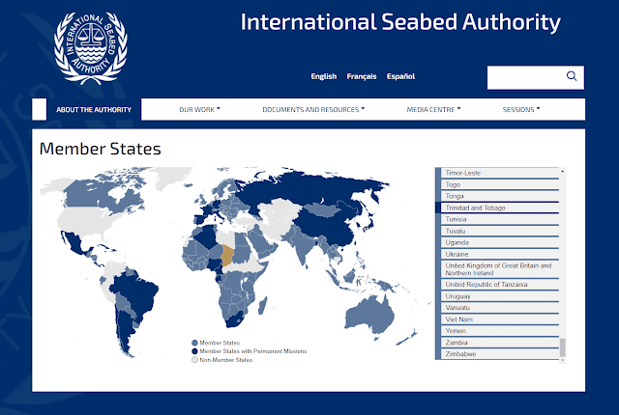Expand Documents and Resources dropdown

313,109
